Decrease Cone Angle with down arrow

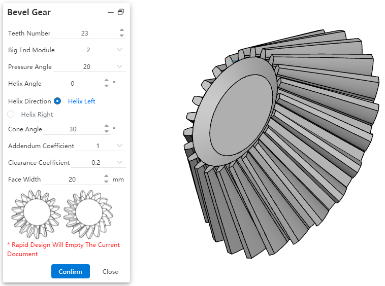pos(106,132)
